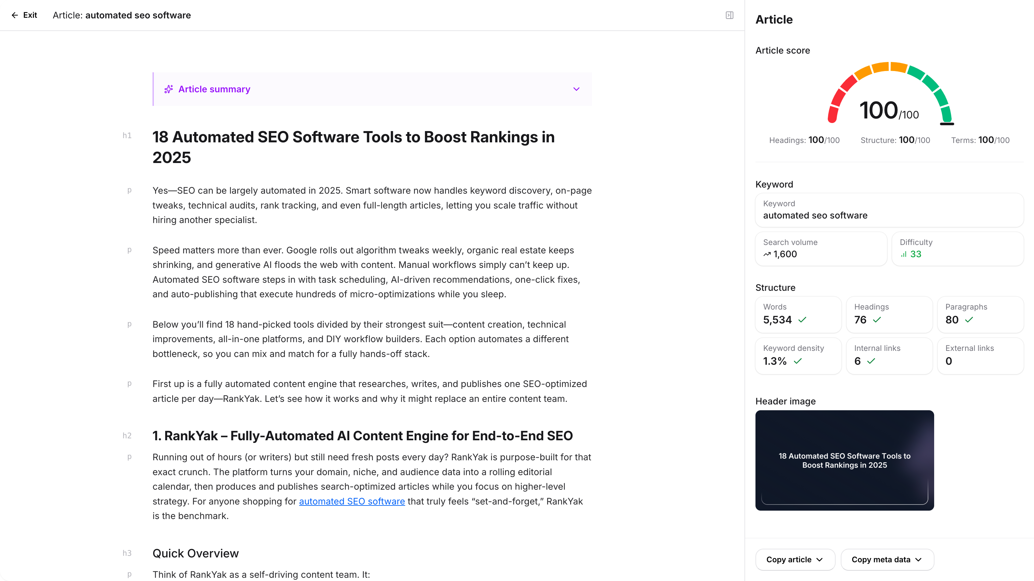This screenshot has height=581, width=1034.
Task: Click the checkmark beside Keyword density
Action: click(797, 361)
